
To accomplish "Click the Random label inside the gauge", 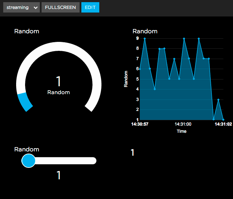I will (58, 92).
